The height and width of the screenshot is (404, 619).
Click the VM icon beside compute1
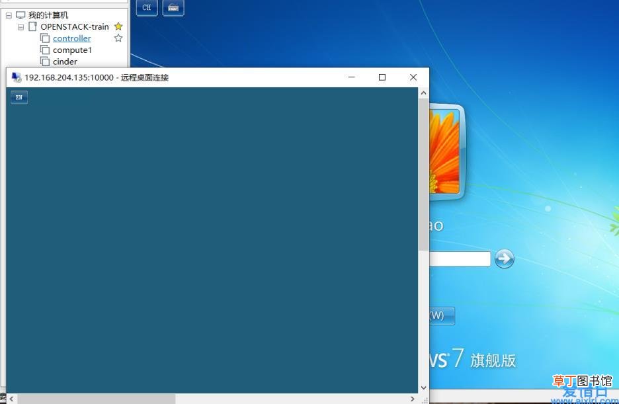pyautogui.click(x=45, y=50)
